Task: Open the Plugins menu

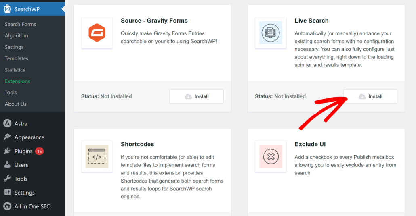Action: tap(23, 151)
